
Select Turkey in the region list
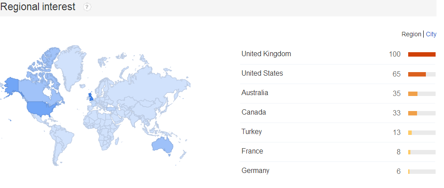pos(252,132)
